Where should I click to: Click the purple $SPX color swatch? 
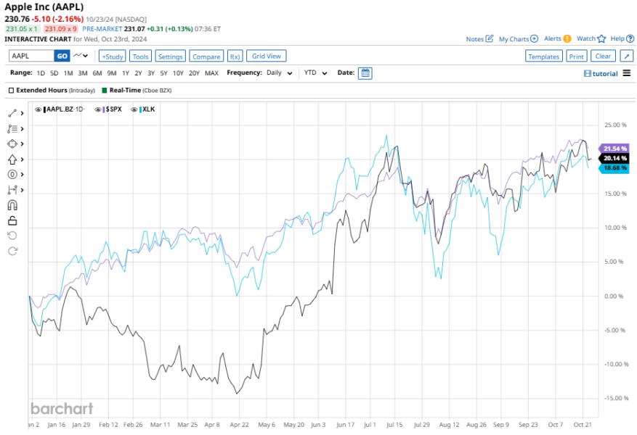click(104, 109)
